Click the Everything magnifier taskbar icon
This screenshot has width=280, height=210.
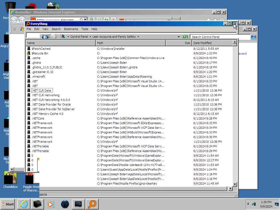point(92,204)
